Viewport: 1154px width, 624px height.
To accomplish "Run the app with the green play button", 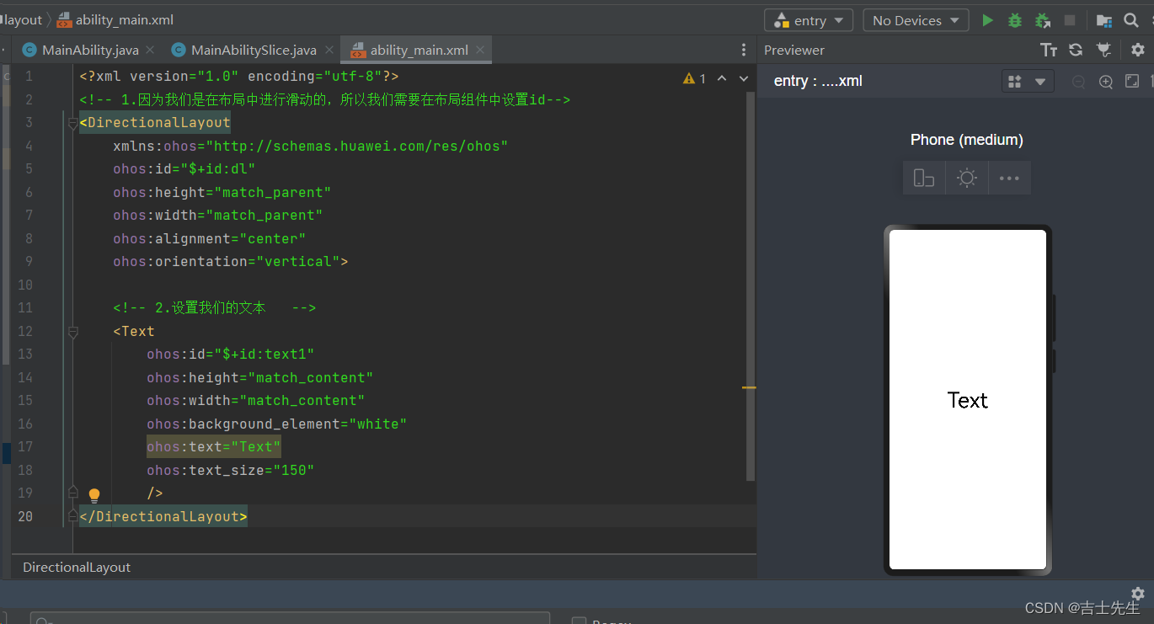I will tap(987, 20).
